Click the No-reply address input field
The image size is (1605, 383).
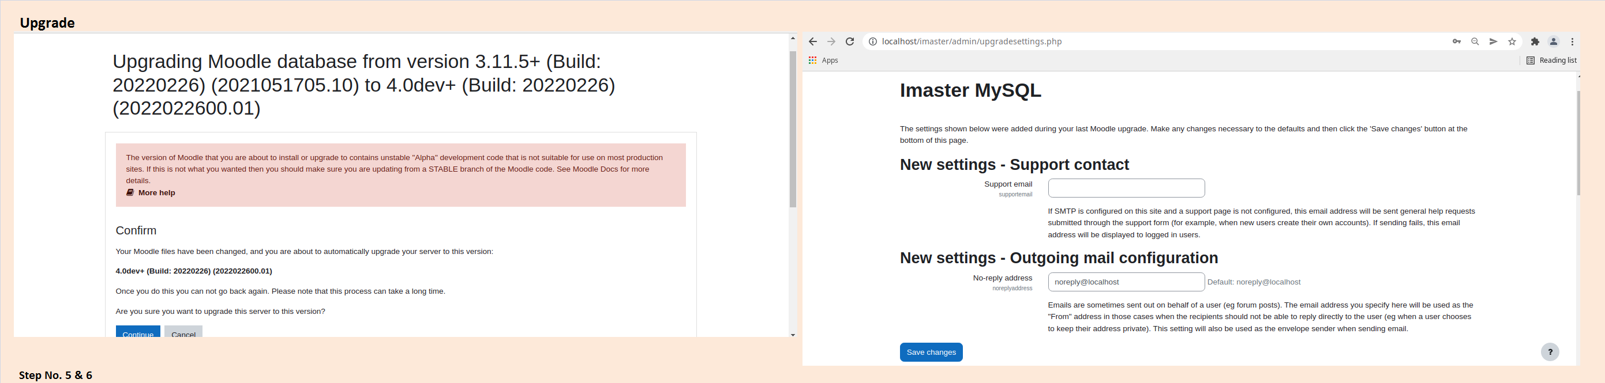coord(1126,282)
